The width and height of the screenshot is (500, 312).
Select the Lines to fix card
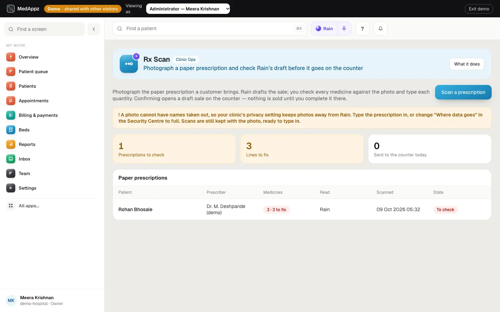pos(302,149)
